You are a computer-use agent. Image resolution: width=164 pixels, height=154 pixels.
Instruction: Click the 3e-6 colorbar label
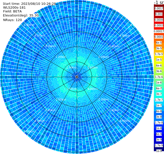pyautogui.click(x=159, y=71)
